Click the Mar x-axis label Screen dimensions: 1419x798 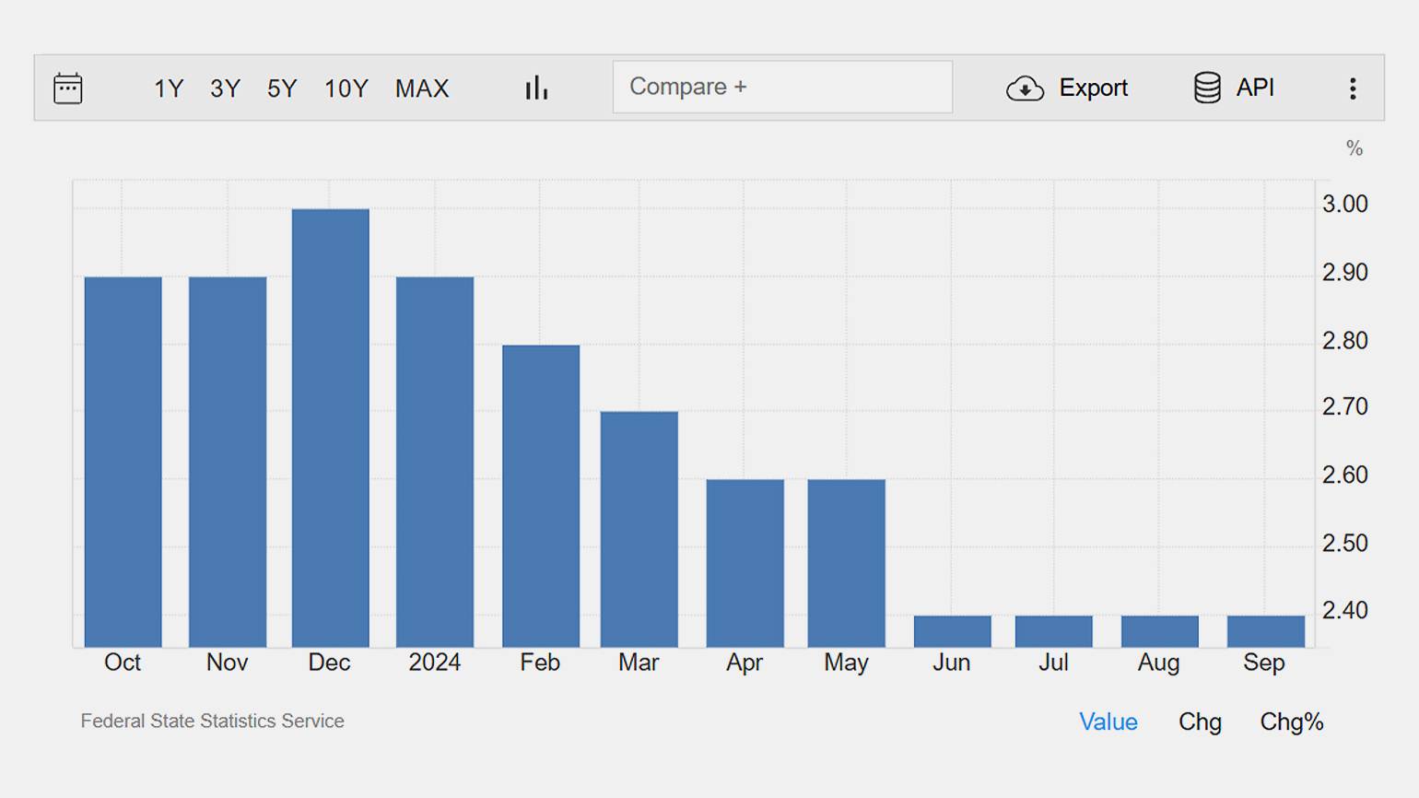(x=639, y=663)
